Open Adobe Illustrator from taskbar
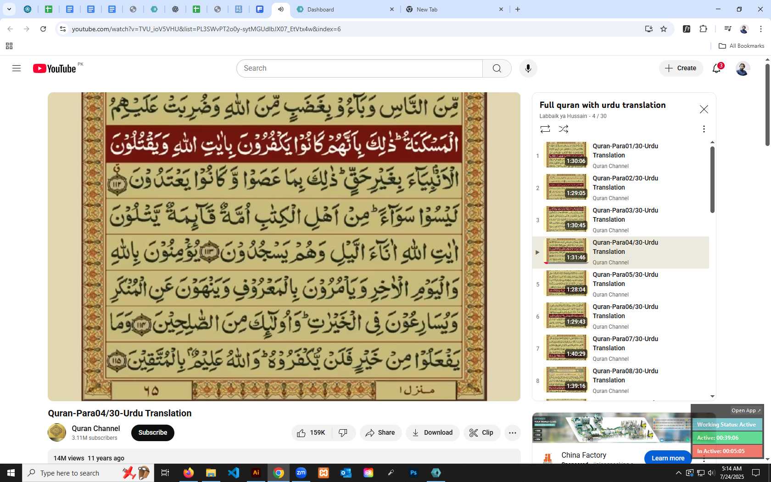 point(256,473)
